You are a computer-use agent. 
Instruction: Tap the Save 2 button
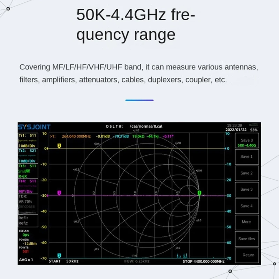coord(247,173)
